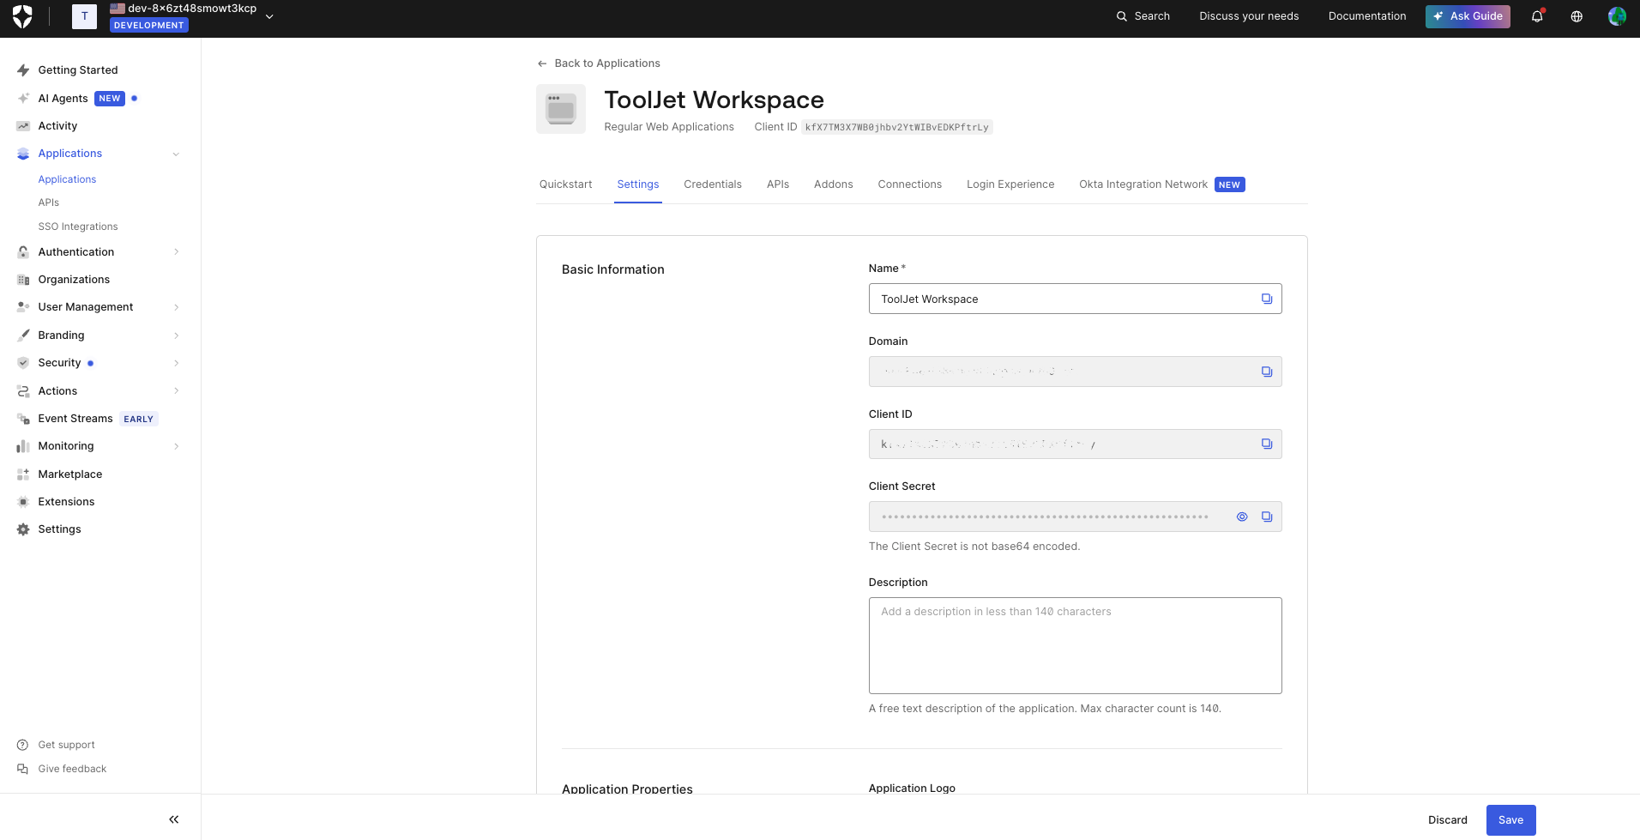The height and width of the screenshot is (840, 1640).
Task: Click the Search icon in the top bar
Action: click(x=1120, y=16)
